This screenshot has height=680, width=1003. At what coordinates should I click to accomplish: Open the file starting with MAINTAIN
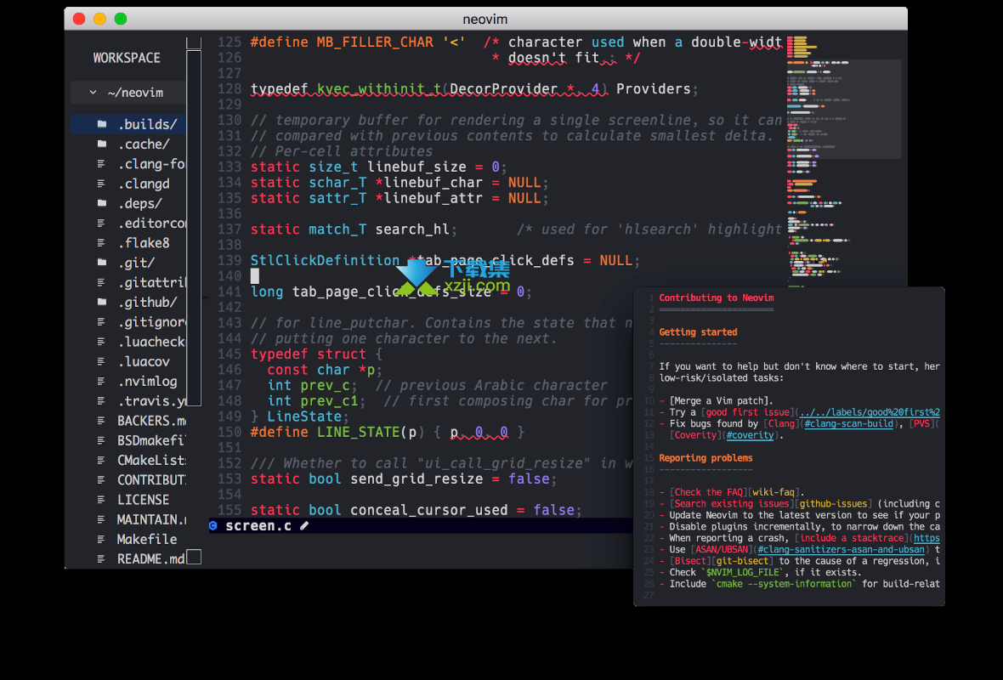point(151,519)
